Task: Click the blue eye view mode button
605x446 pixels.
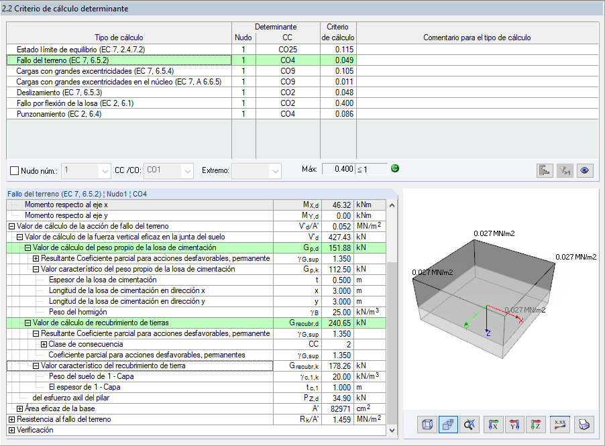Action: [x=585, y=170]
